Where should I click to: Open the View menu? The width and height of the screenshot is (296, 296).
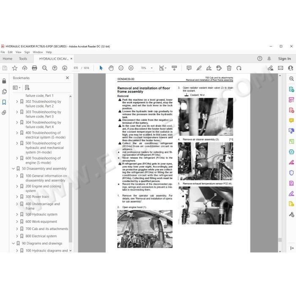(x=18, y=52)
